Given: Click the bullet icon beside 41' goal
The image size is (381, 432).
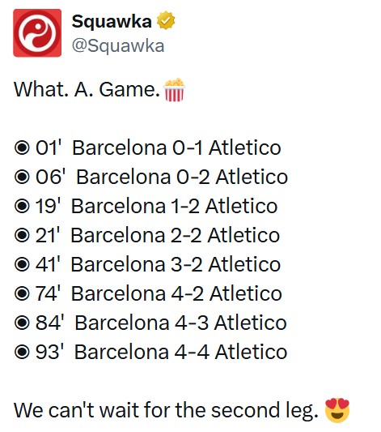Looking at the screenshot, I should 22,264.
